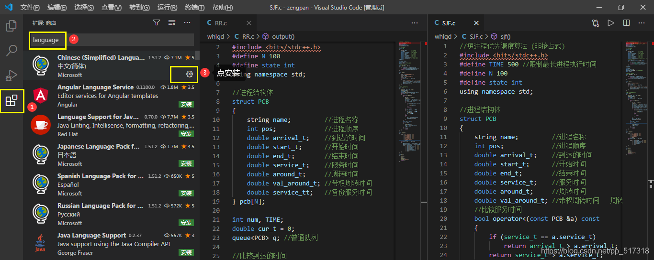Select the Russian Language Pack globe icon

pos(41,214)
